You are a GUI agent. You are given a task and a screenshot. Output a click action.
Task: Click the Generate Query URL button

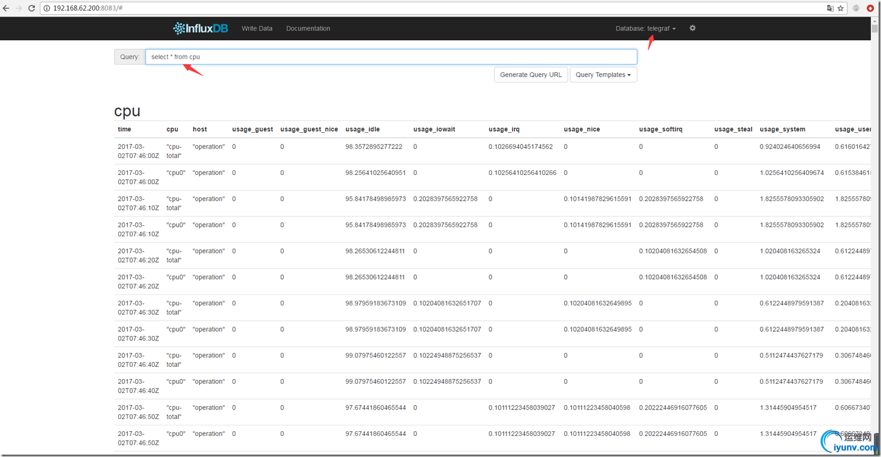pos(531,75)
